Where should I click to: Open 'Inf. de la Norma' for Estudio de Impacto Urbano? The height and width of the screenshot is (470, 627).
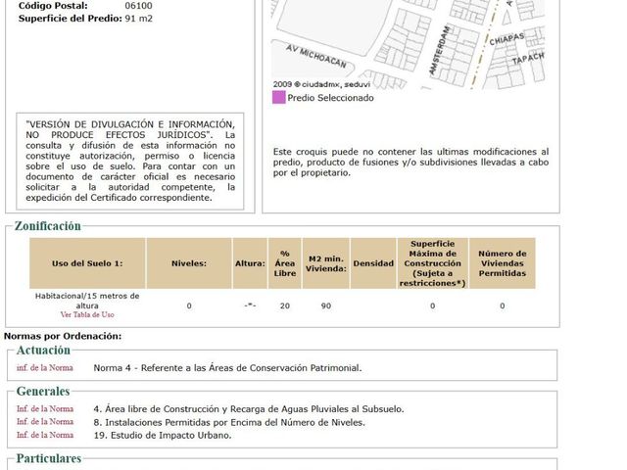tap(45, 435)
